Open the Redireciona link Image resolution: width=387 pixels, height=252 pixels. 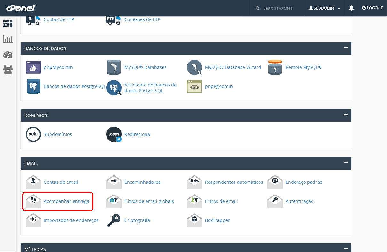click(137, 134)
